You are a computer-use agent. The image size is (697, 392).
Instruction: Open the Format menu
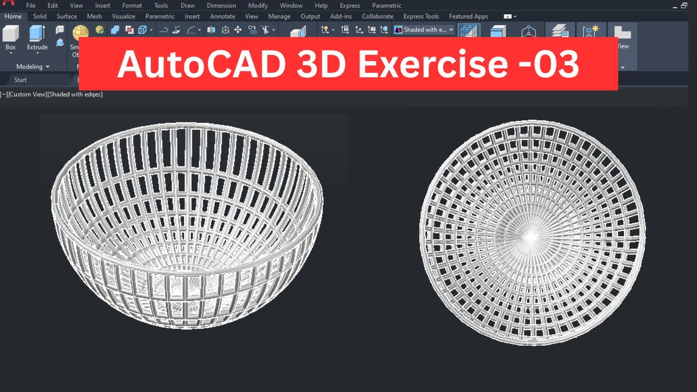click(x=132, y=5)
